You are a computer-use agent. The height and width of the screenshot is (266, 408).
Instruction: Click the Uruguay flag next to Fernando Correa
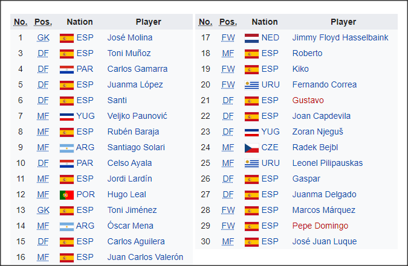tap(251, 85)
